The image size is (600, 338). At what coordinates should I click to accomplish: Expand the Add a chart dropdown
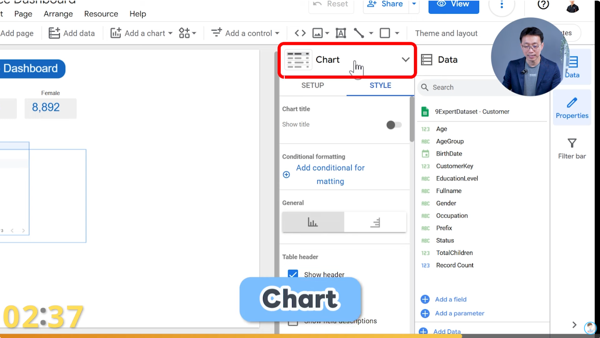click(170, 33)
